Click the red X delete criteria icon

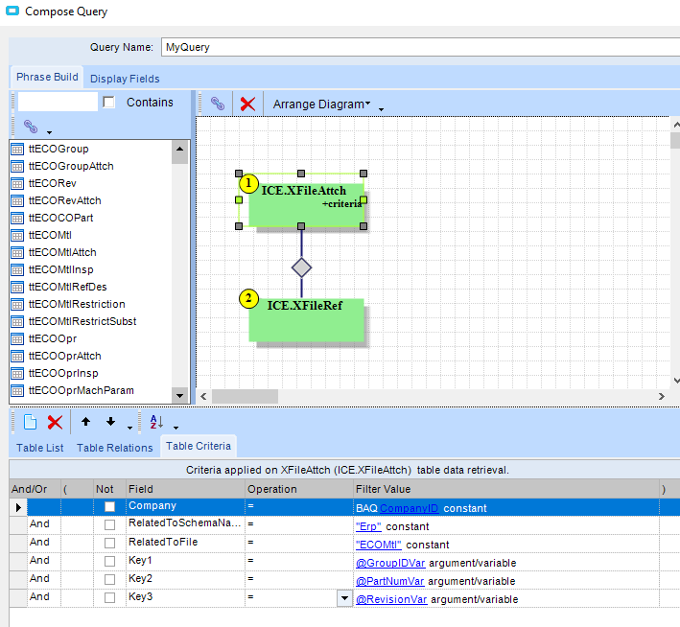(x=55, y=422)
